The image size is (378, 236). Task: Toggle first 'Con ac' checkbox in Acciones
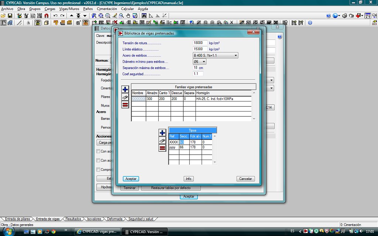[98, 151]
